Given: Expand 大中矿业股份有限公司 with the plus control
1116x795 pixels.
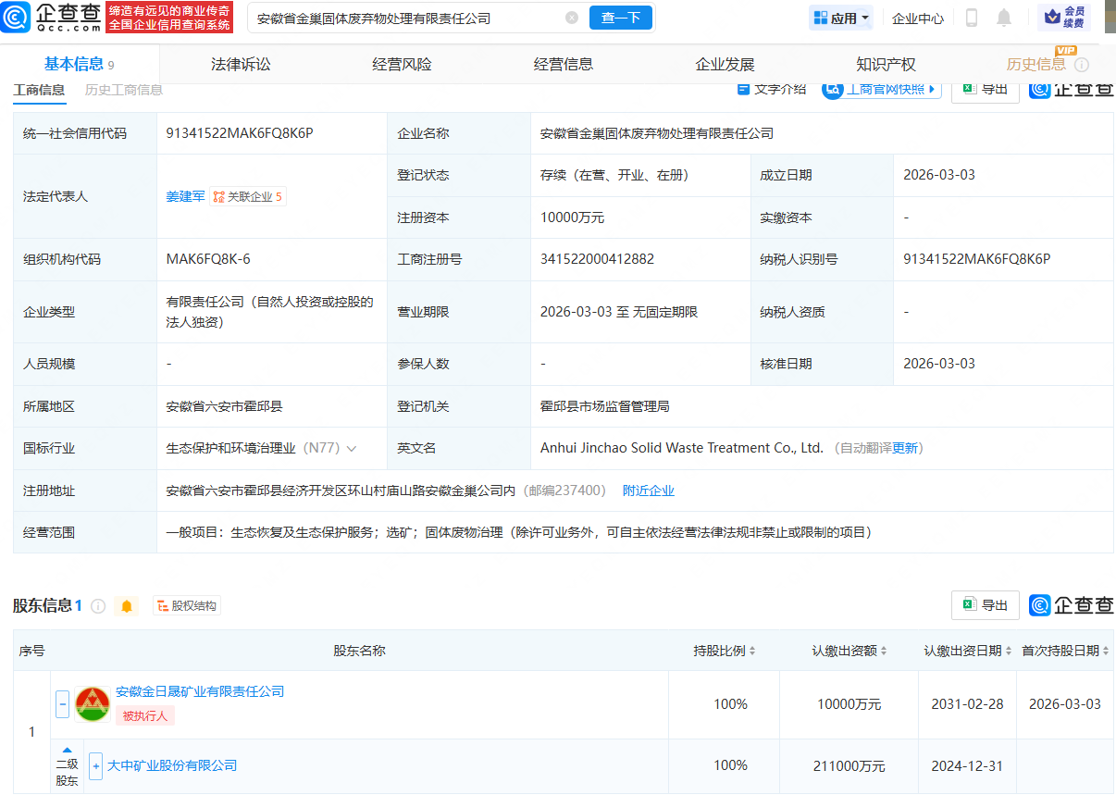Looking at the screenshot, I should coord(96,765).
